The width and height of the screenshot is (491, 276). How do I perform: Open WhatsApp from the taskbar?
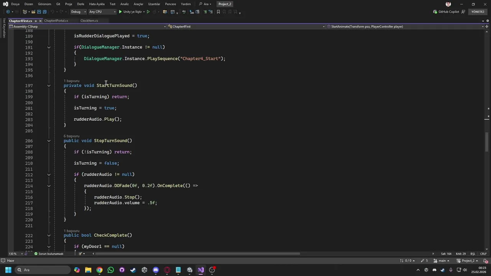click(111, 270)
